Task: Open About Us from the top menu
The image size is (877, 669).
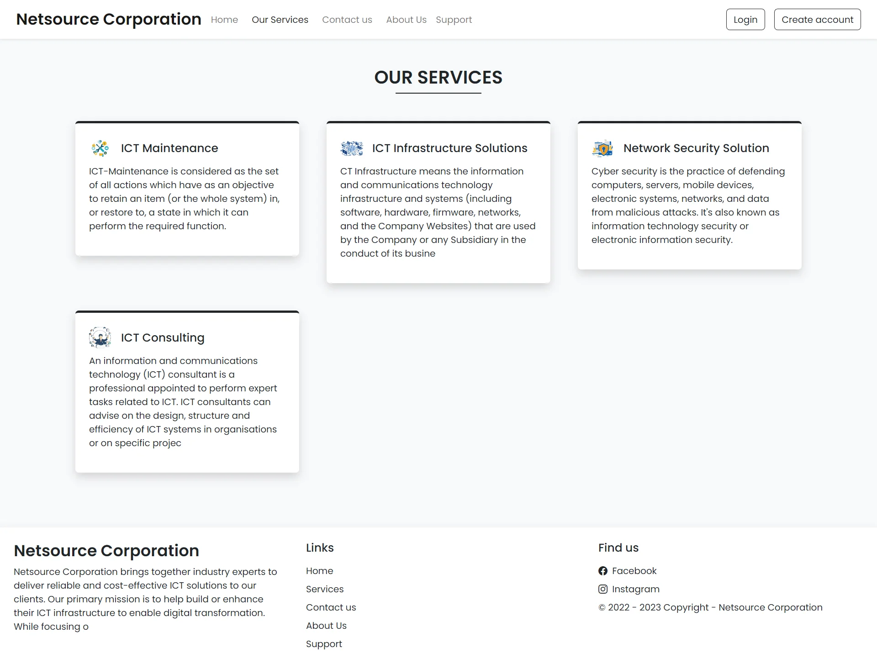Action: coord(406,20)
